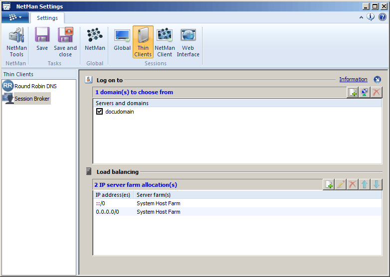The height and width of the screenshot is (277, 390).
Task: Collapse the ribbon with the arrow
Action: (361, 17)
